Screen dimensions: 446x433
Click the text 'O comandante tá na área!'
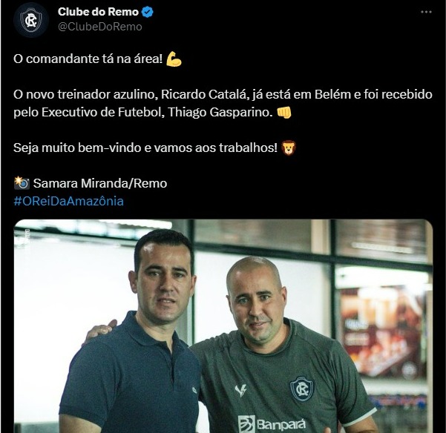[x=88, y=59]
